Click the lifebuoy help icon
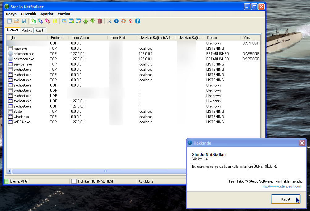This screenshot has height=211, width=310. coord(124,21)
